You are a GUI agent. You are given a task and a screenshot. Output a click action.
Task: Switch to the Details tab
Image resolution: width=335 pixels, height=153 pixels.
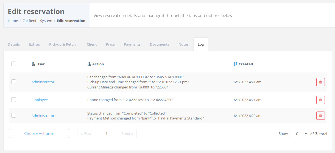14,44
